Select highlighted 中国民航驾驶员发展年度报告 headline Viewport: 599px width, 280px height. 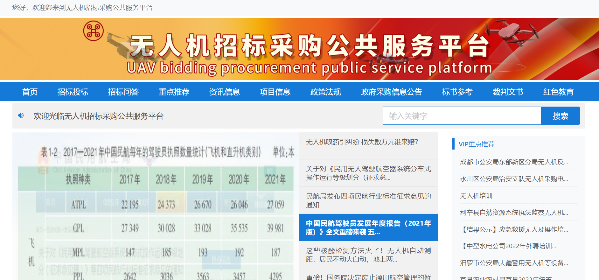(x=368, y=227)
